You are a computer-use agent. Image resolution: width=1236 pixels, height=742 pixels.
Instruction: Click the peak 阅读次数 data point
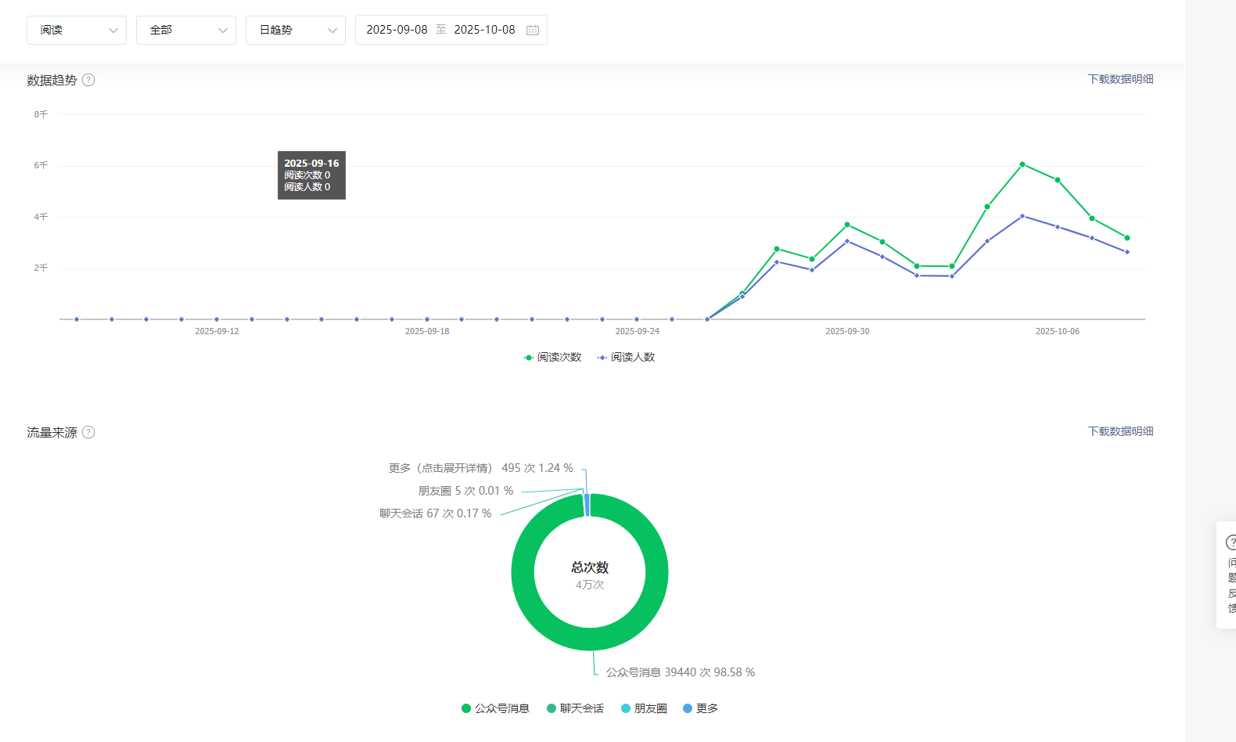click(1022, 164)
